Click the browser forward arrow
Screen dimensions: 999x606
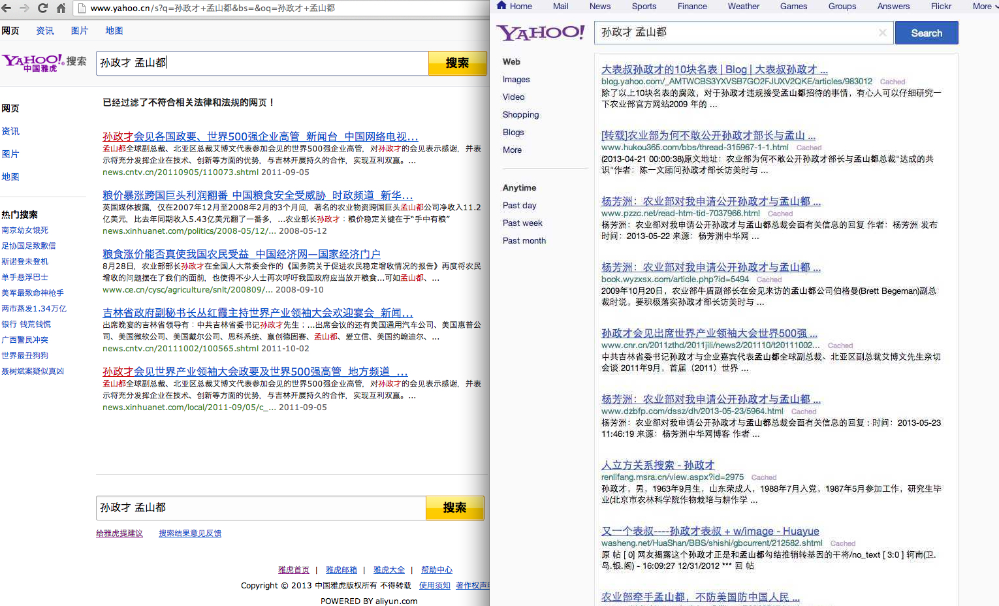tap(25, 8)
